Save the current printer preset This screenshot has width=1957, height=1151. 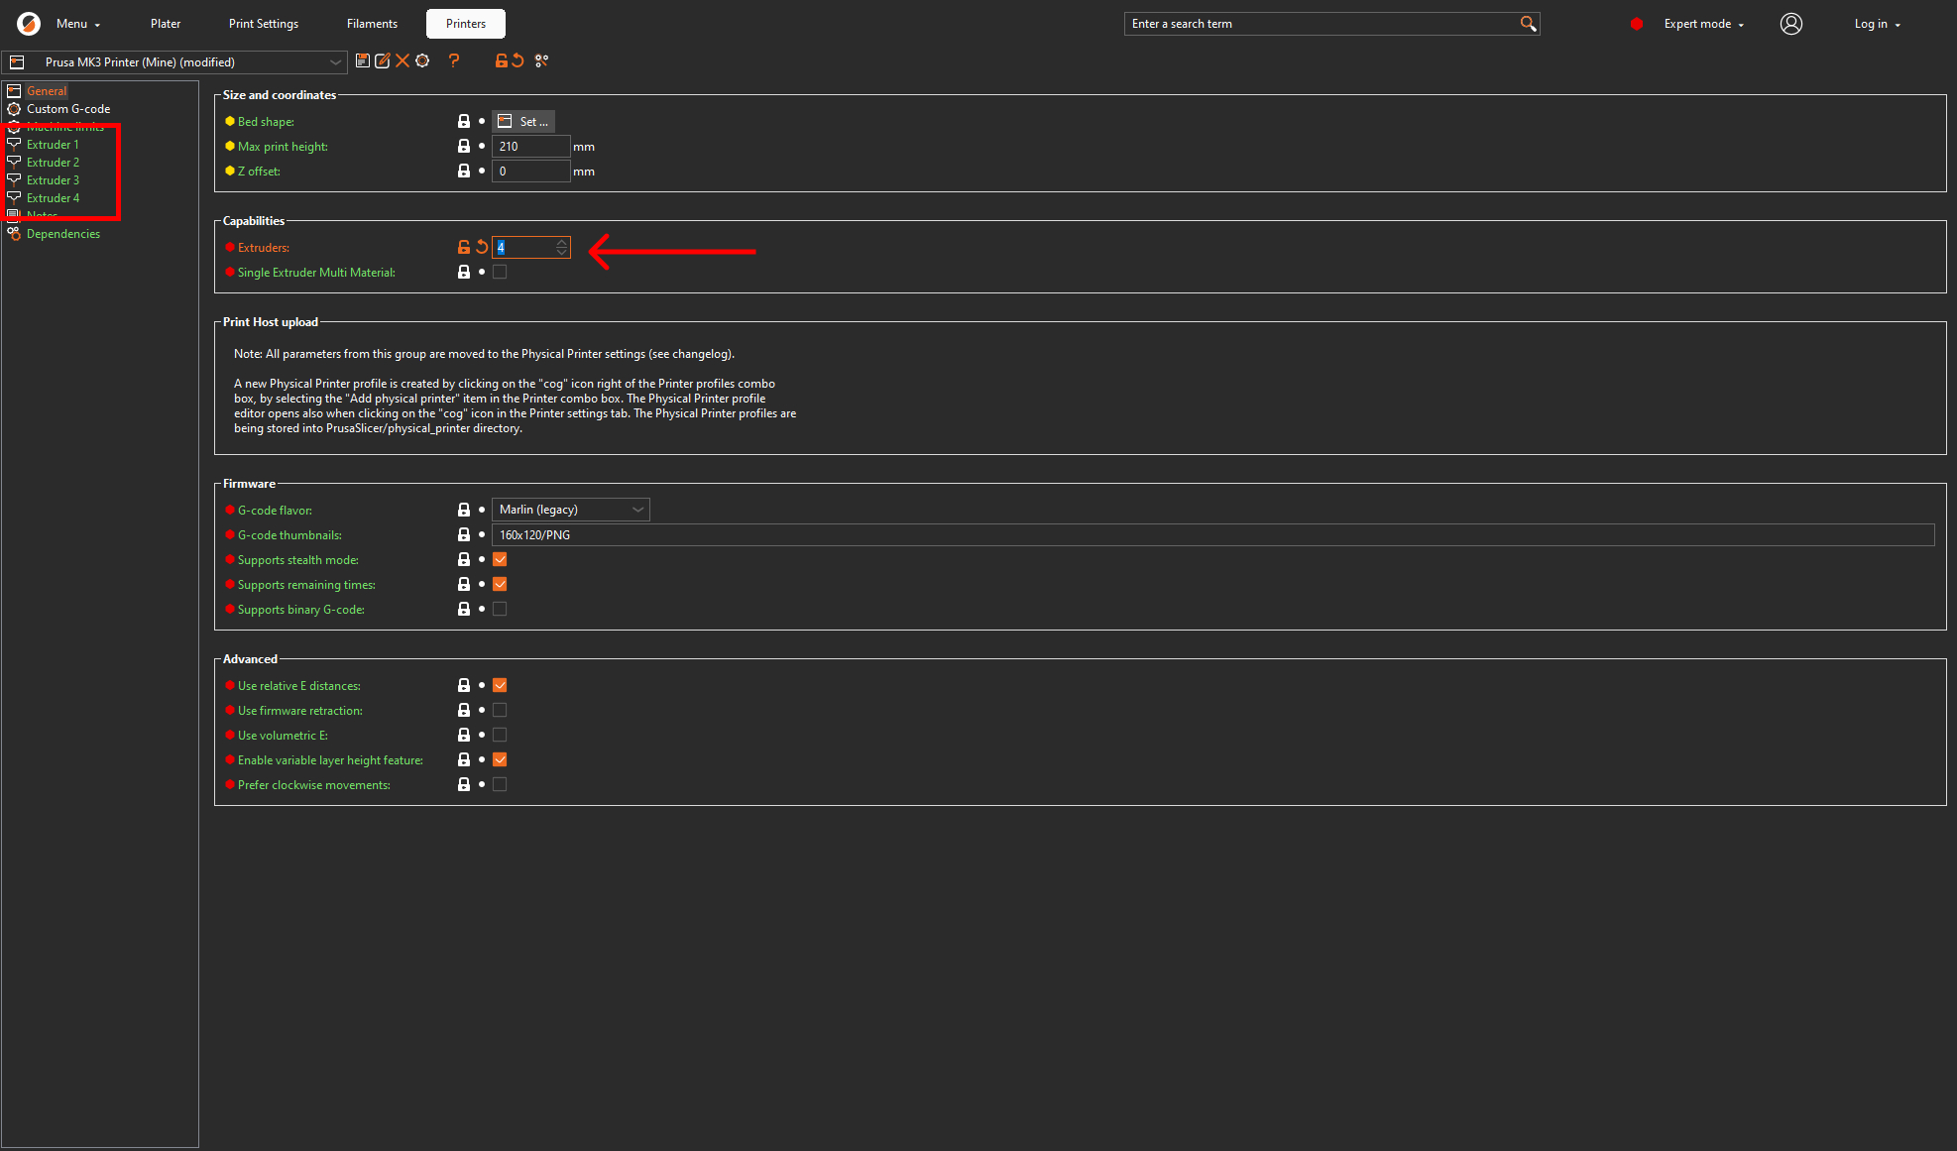(363, 61)
